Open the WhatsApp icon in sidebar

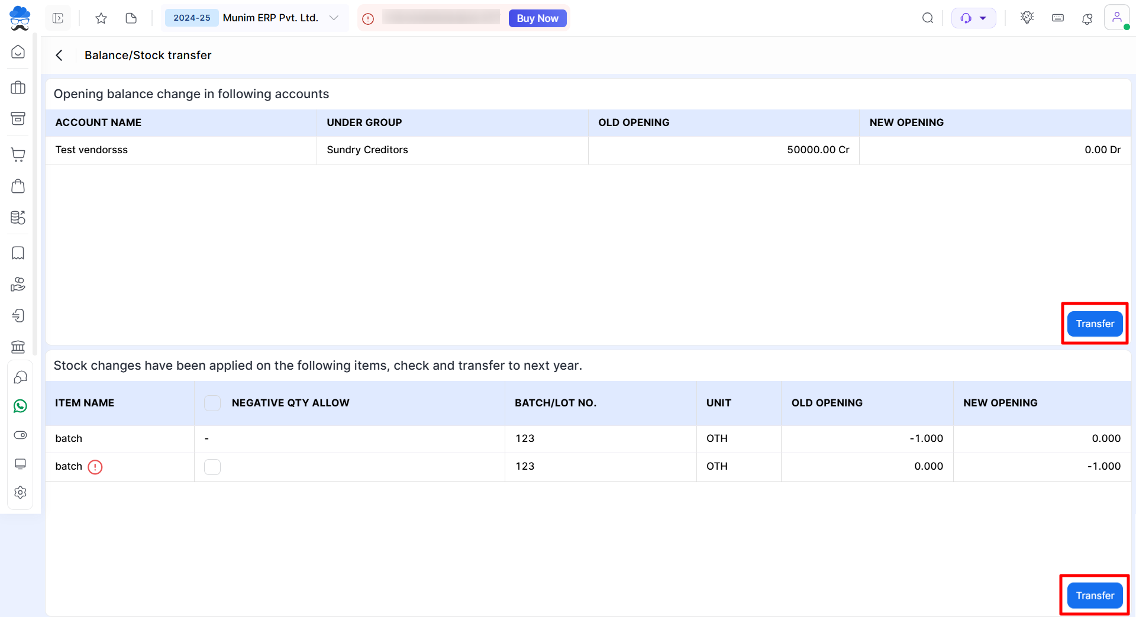20,406
